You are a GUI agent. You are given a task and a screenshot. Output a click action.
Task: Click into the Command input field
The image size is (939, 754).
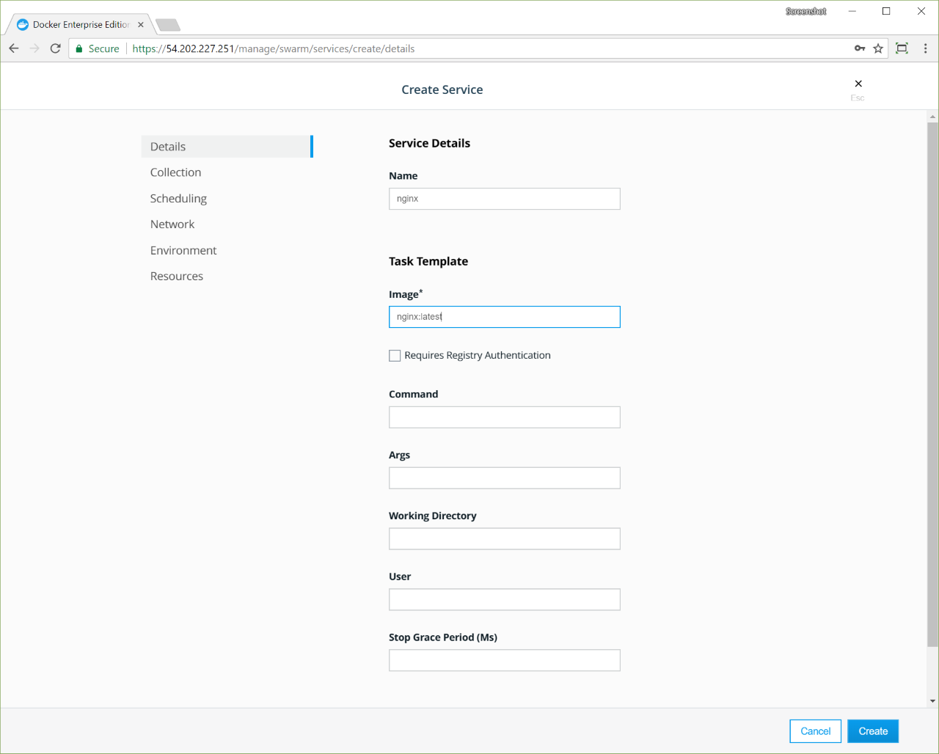(x=504, y=417)
